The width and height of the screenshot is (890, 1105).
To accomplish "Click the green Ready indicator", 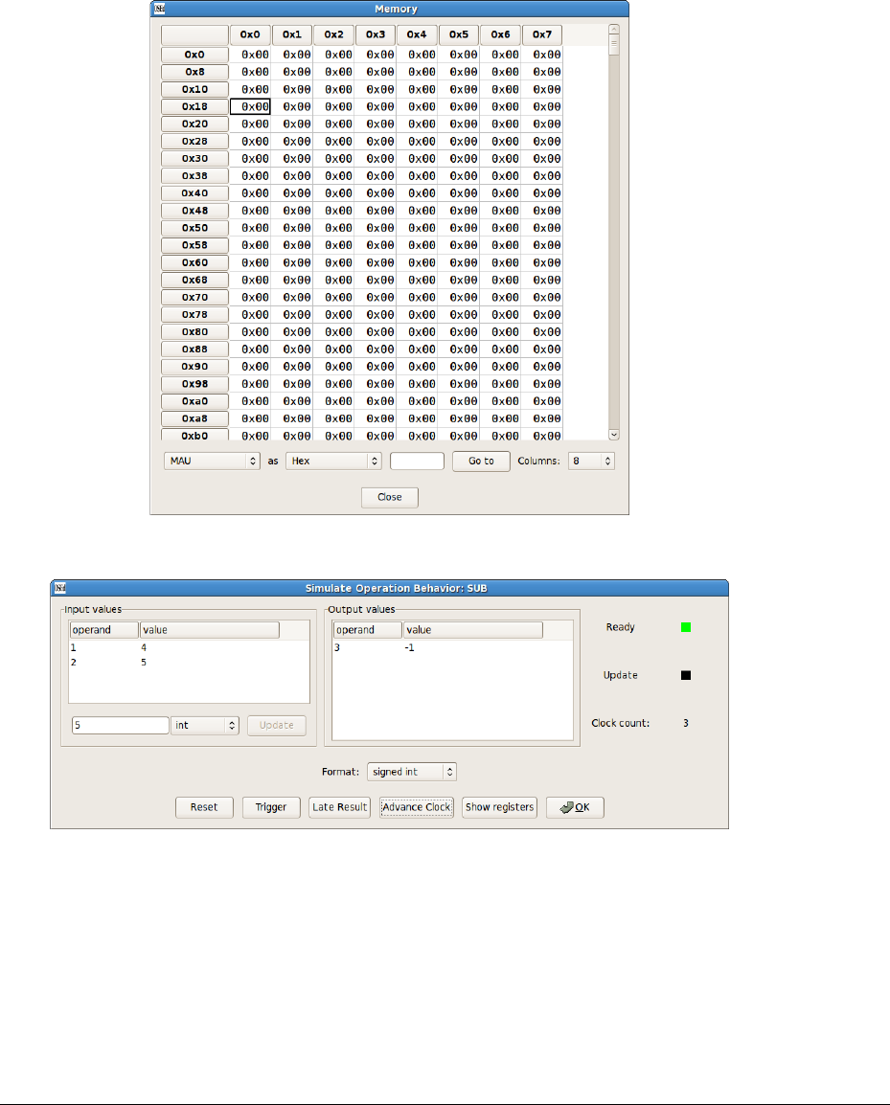I will (x=686, y=627).
